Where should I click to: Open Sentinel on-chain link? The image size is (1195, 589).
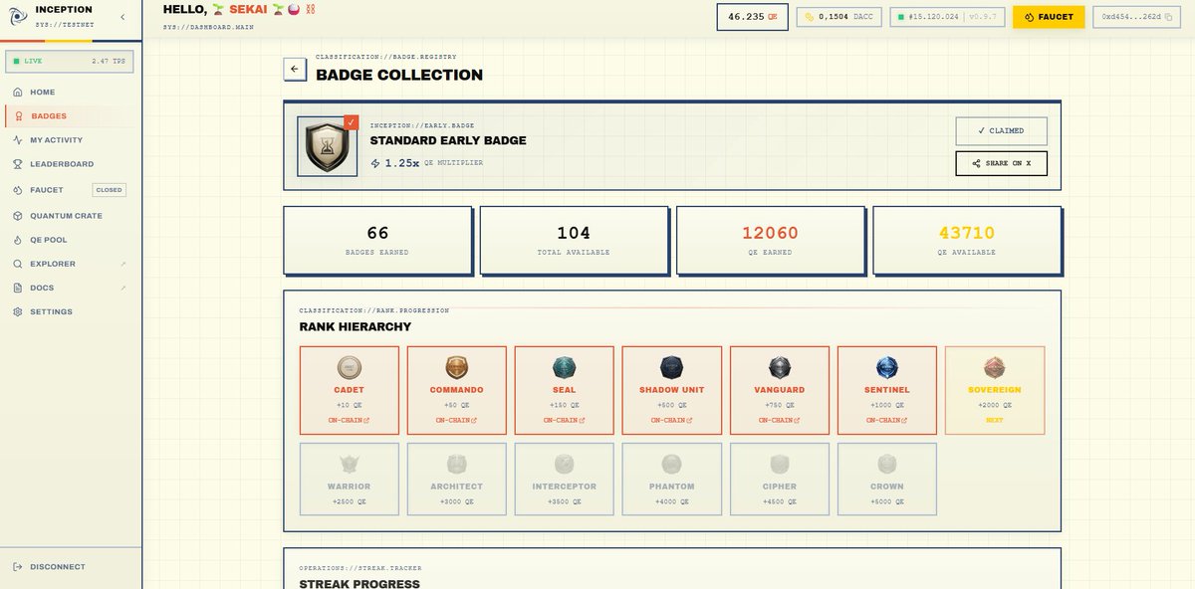click(x=887, y=420)
